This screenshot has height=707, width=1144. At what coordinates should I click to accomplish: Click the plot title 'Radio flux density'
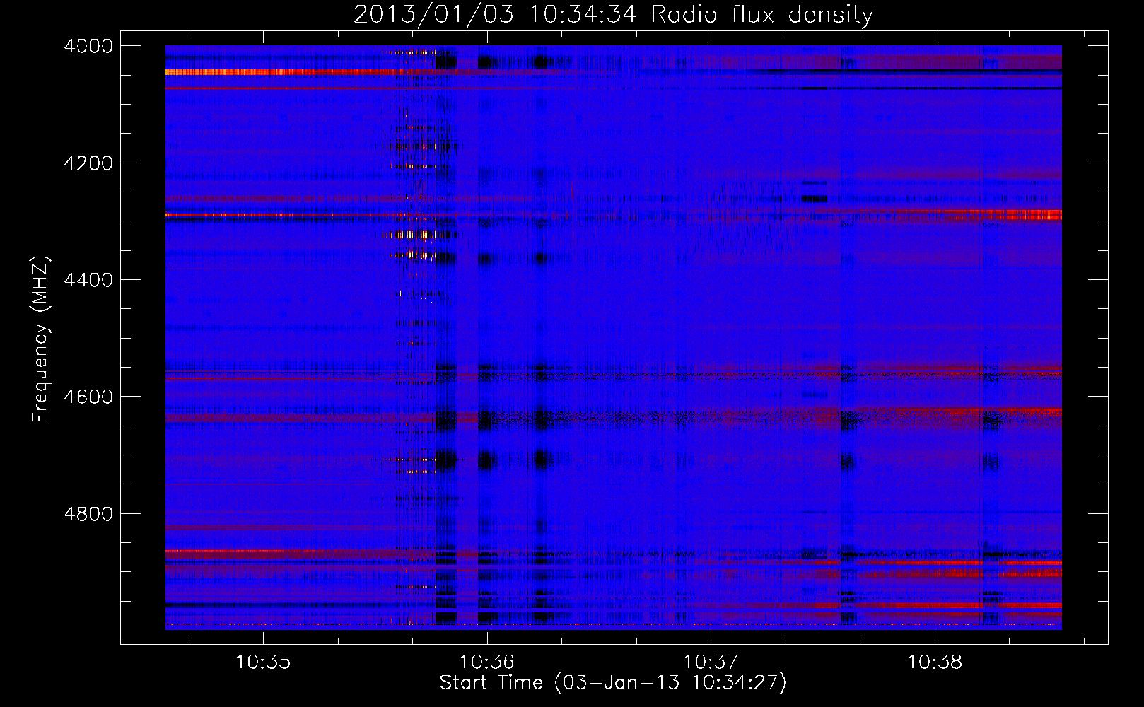[761, 14]
